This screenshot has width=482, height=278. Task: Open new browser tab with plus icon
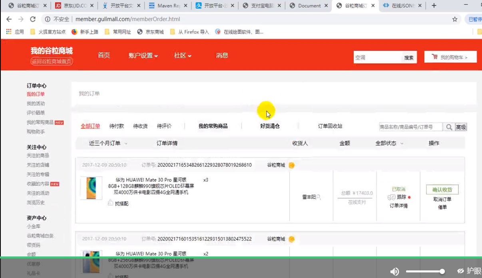pyautogui.click(x=434, y=6)
